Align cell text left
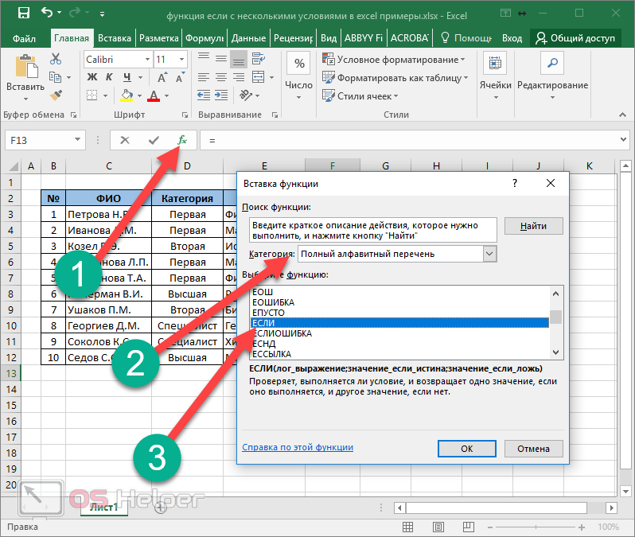The width and height of the screenshot is (635, 537). (203, 77)
